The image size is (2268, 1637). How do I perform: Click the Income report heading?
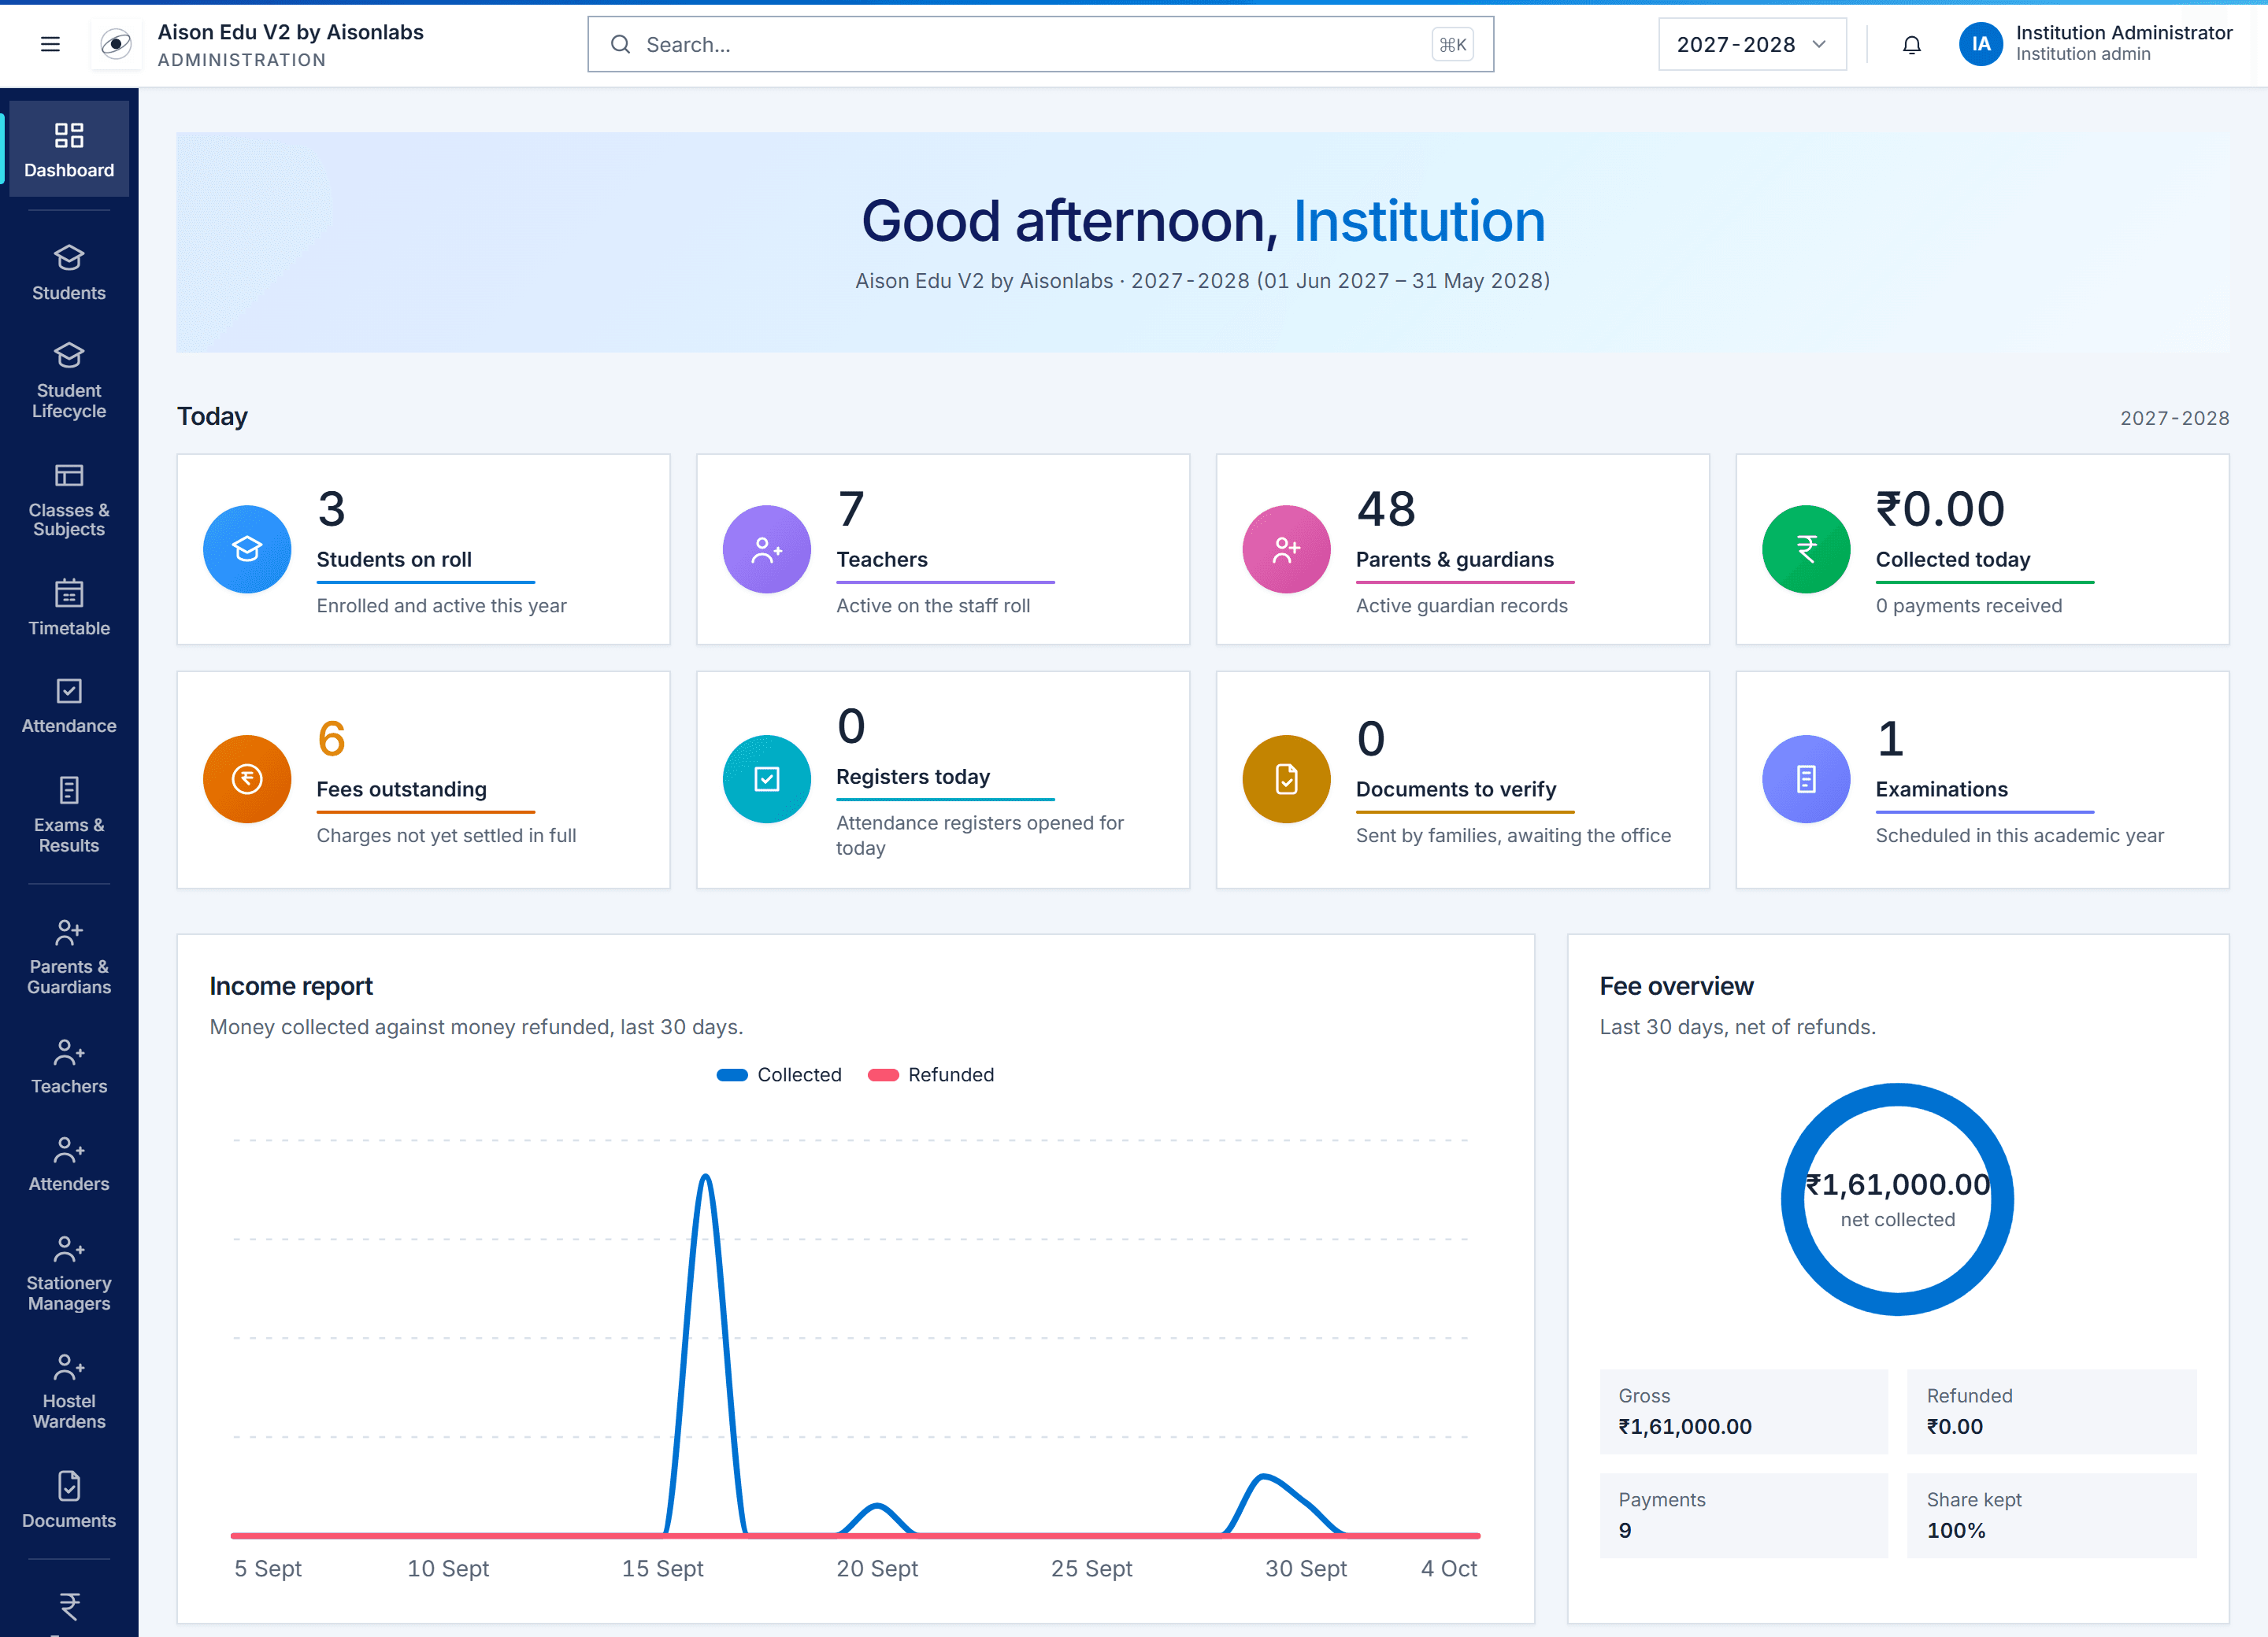coord(291,985)
